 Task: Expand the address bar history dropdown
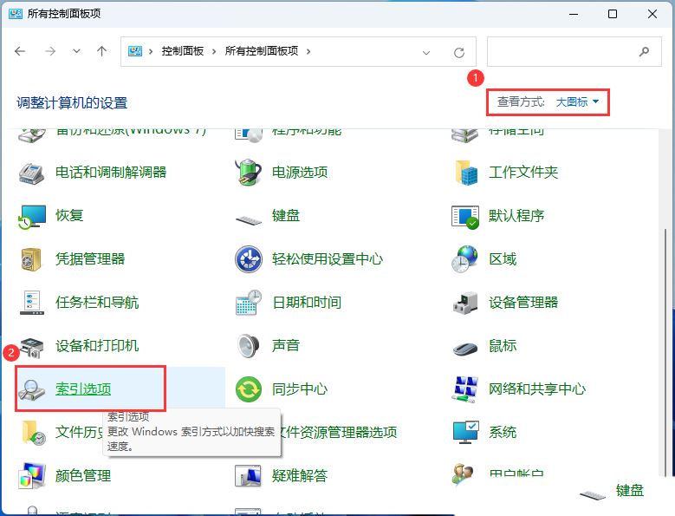pos(426,53)
